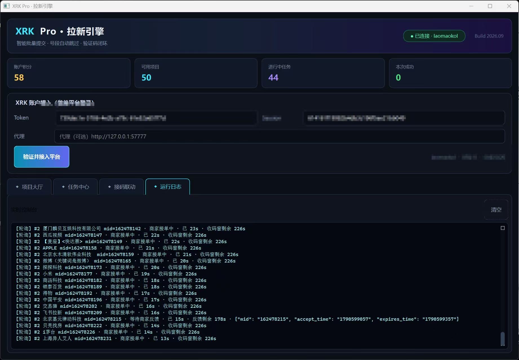
Task: Click the log line for 小米 mid=162478177
Action: coord(107,274)
